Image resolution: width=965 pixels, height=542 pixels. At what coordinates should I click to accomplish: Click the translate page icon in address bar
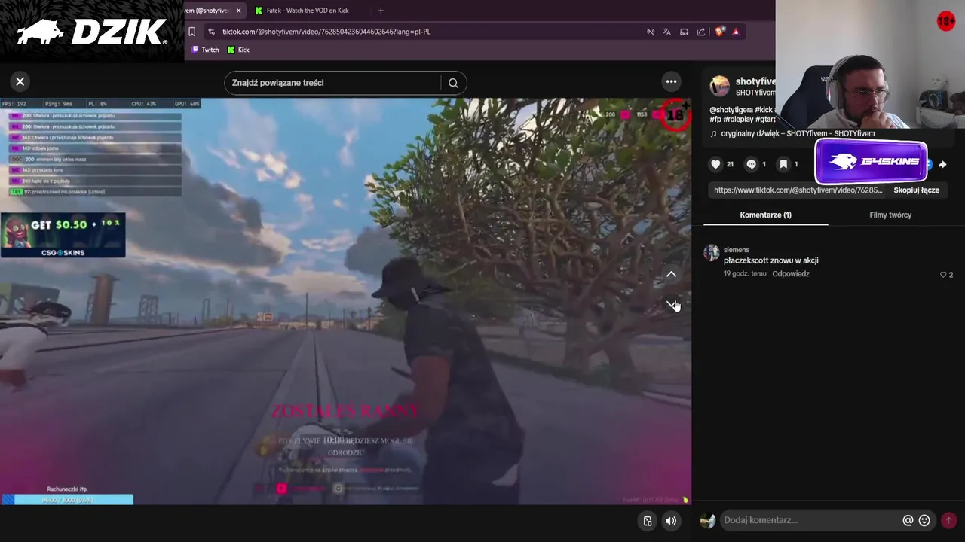click(x=666, y=32)
